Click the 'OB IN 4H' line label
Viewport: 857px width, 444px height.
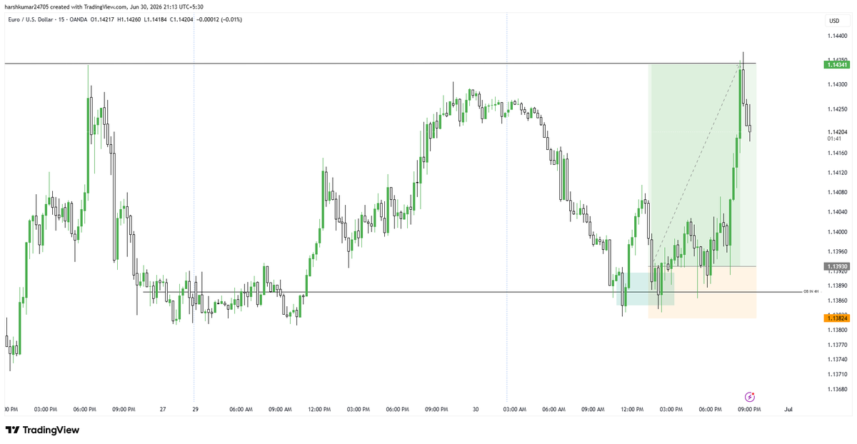click(811, 292)
